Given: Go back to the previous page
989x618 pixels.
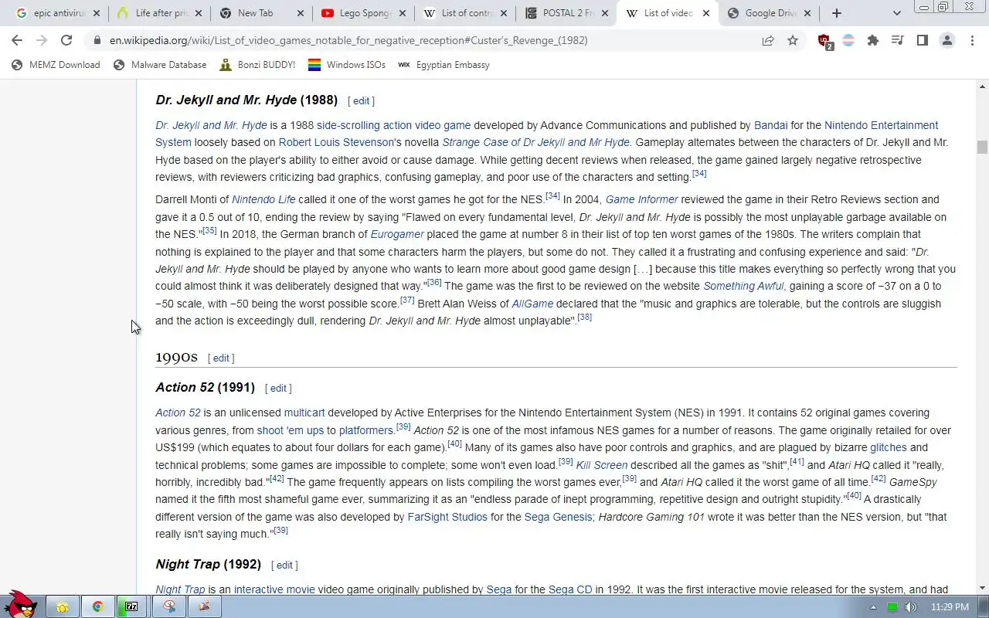Looking at the screenshot, I should pyautogui.click(x=17, y=40).
